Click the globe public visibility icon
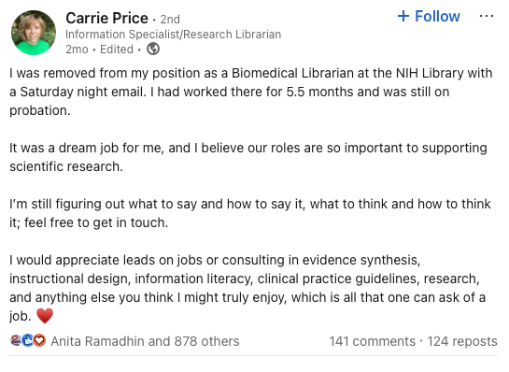509x372 pixels. coord(153,49)
